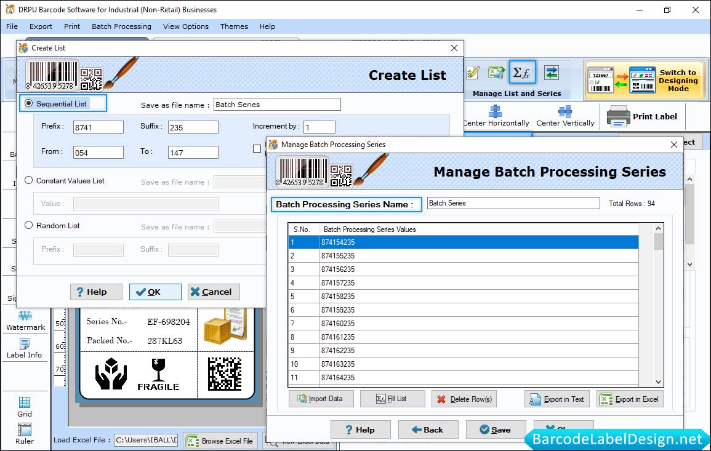The image size is (711, 451).
Task: Click the Increment by field
Action: (319, 127)
